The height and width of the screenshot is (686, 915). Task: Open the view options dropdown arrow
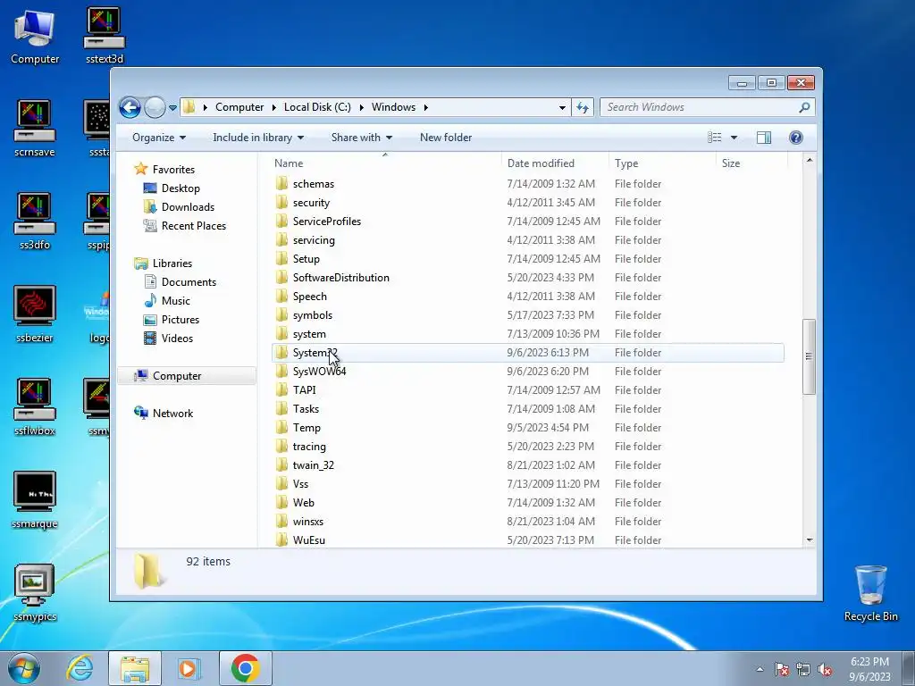coord(735,138)
